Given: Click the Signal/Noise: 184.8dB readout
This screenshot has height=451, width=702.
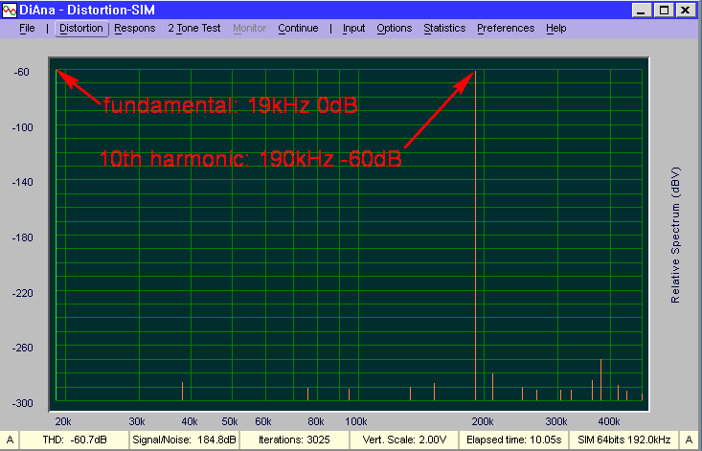Looking at the screenshot, I should [x=184, y=440].
